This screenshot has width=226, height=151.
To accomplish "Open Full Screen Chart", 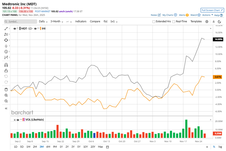I will (x=212, y=10).
